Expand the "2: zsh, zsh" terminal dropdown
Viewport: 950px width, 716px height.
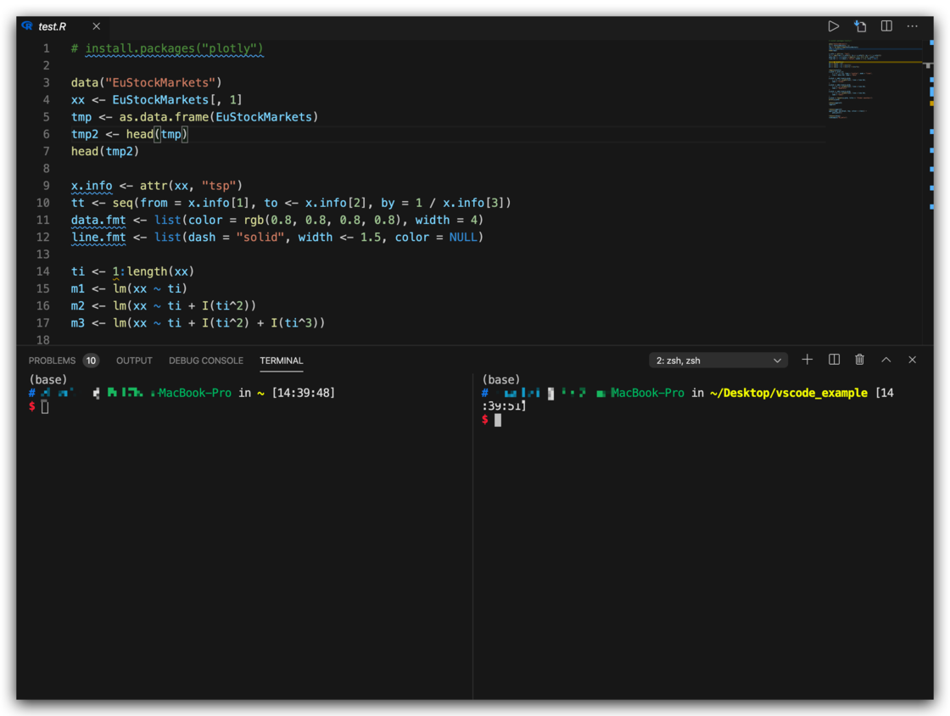click(x=718, y=361)
